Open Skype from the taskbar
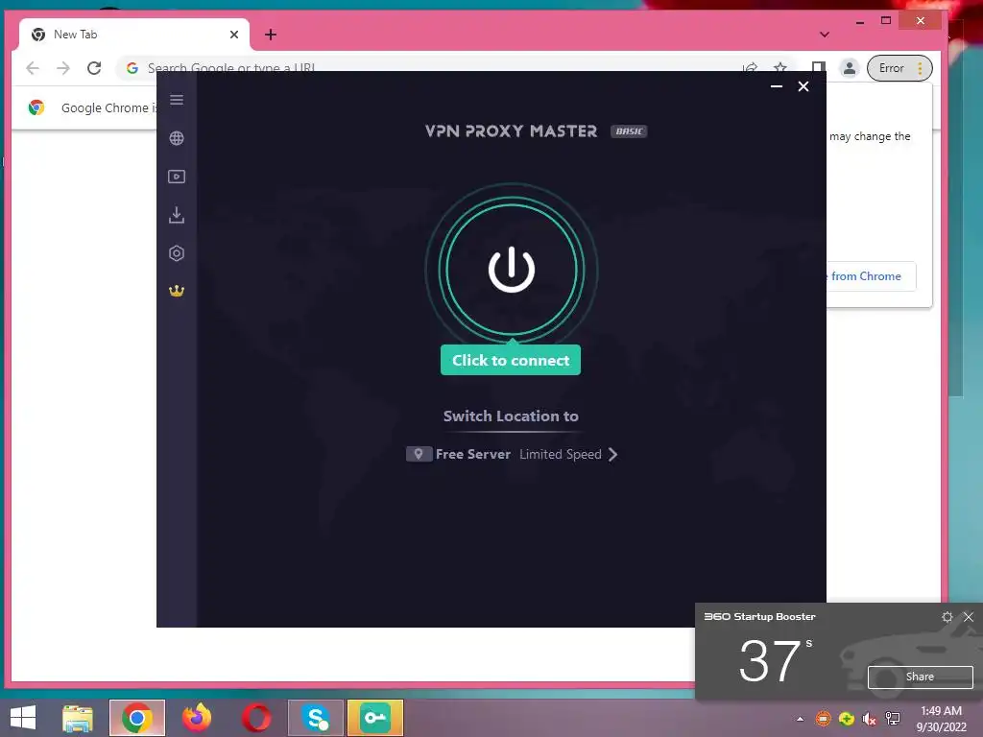The image size is (983, 737). [x=316, y=718]
